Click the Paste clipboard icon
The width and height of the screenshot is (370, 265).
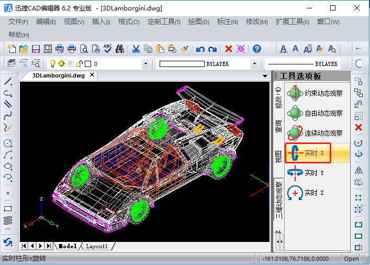tap(160, 49)
